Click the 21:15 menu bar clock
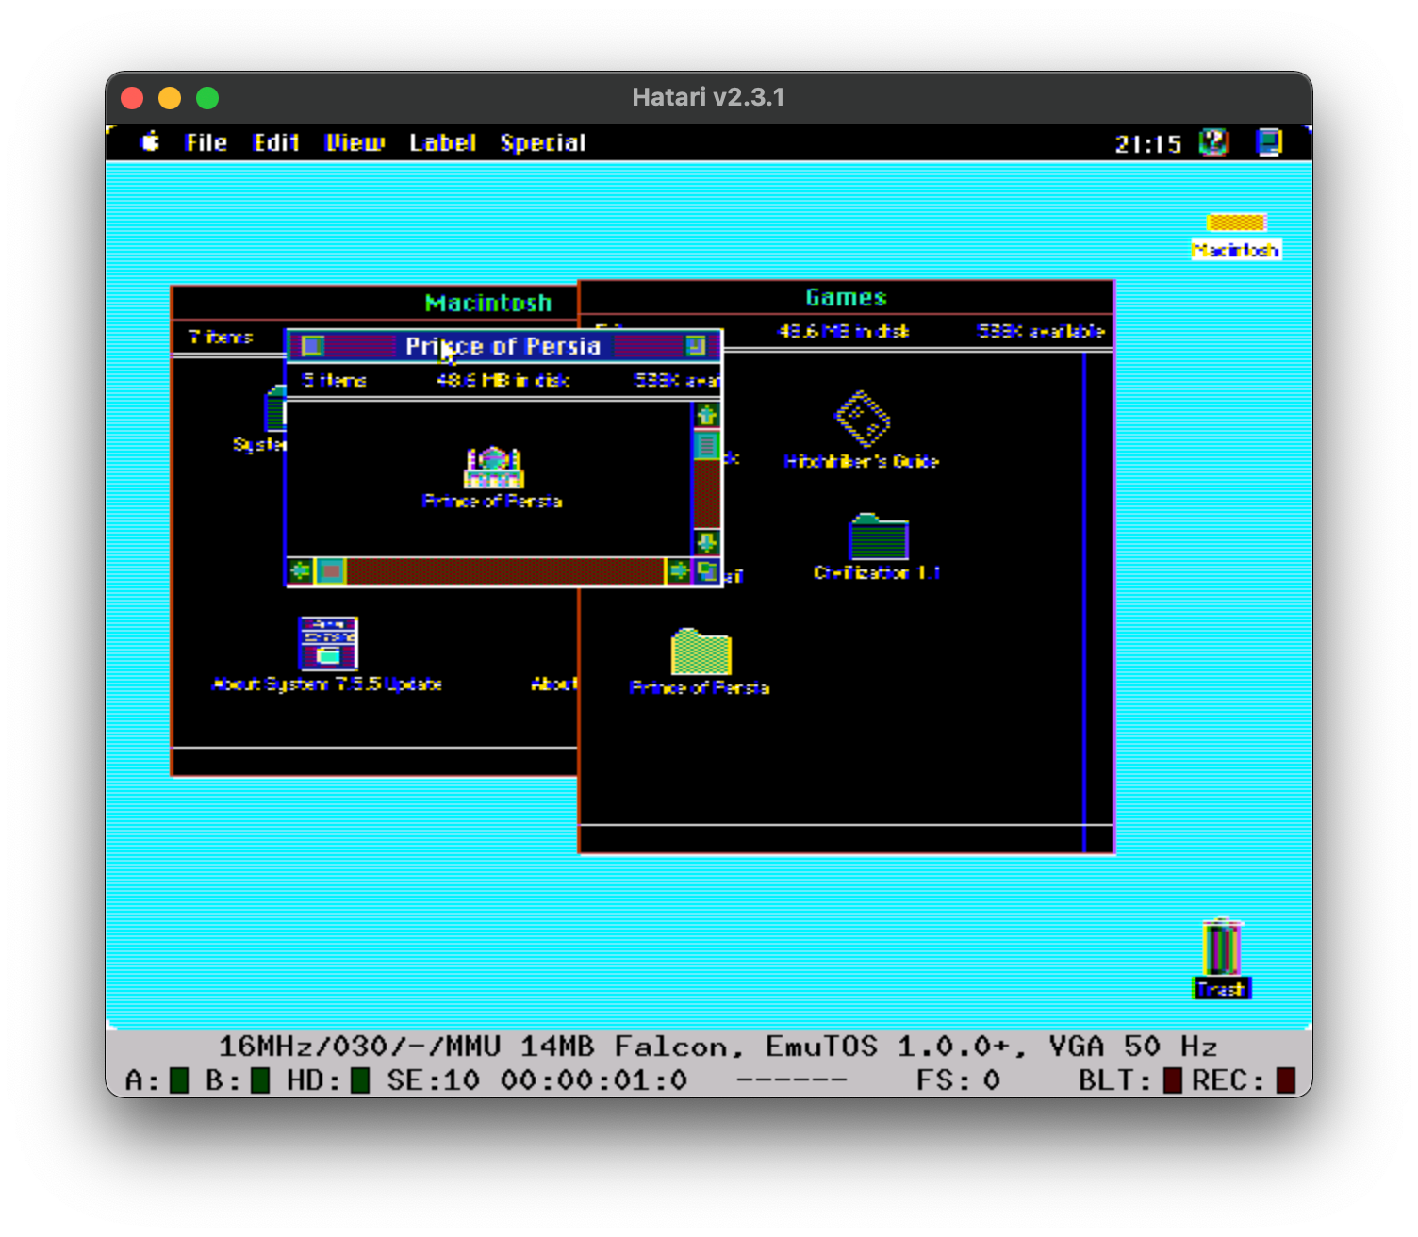The height and width of the screenshot is (1237, 1418). (1147, 143)
